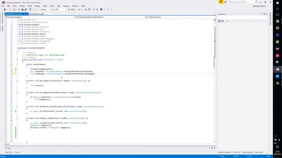
Task: Close the MainWindow.xaml.cs tab
Action: (x=27, y=14)
